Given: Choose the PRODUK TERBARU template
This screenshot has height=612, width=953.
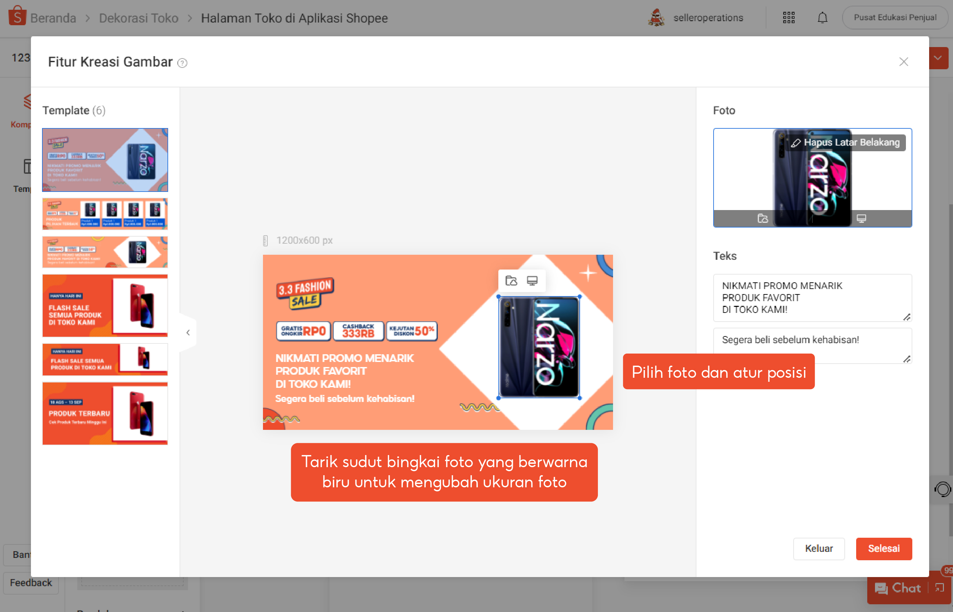Looking at the screenshot, I should (x=105, y=413).
